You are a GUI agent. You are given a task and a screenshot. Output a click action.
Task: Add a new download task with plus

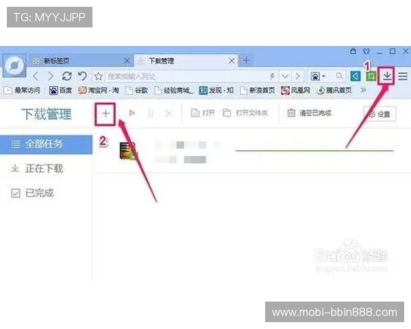coord(105,114)
